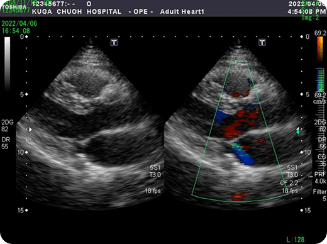Click the 10 cm depth diamond on right scale
Image resolution: width=327 pixels, height=244 pixels.
(x=302, y=152)
